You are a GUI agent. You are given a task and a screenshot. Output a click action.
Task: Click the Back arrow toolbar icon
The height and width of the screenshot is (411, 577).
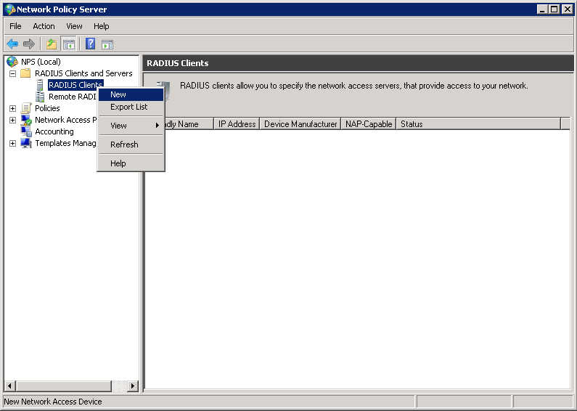coord(12,44)
